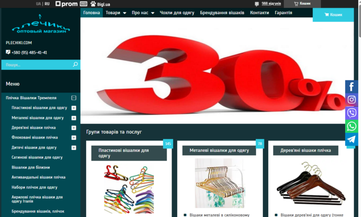
Task: Open Вішаки металеві в силіконовому link
Action: coord(220,215)
